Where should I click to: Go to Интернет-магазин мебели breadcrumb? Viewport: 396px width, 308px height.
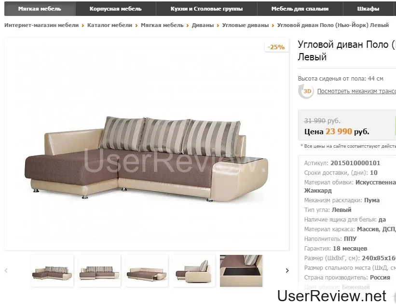[41, 25]
